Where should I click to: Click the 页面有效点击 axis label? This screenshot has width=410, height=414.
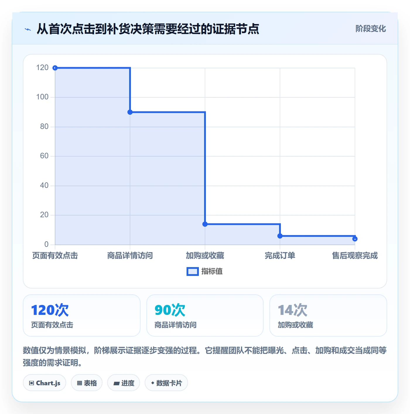(x=55, y=256)
